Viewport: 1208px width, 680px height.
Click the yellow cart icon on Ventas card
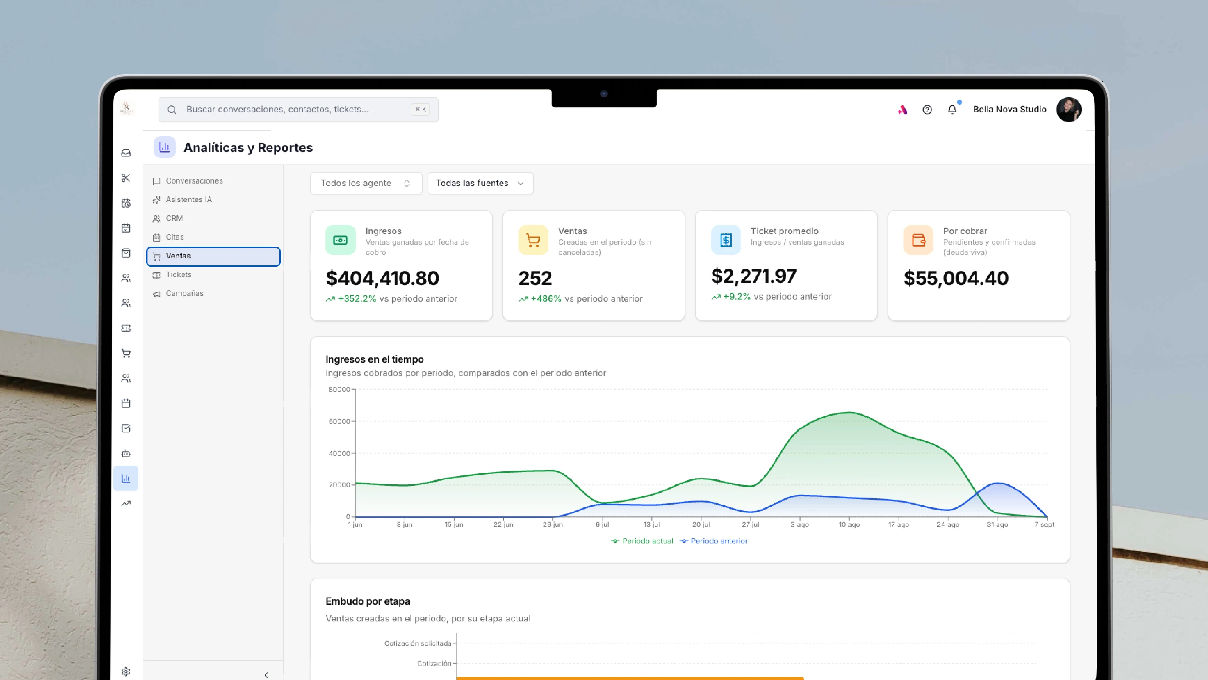533,240
